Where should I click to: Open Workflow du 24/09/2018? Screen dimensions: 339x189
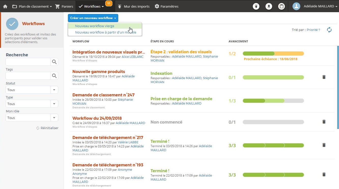click(x=97, y=118)
